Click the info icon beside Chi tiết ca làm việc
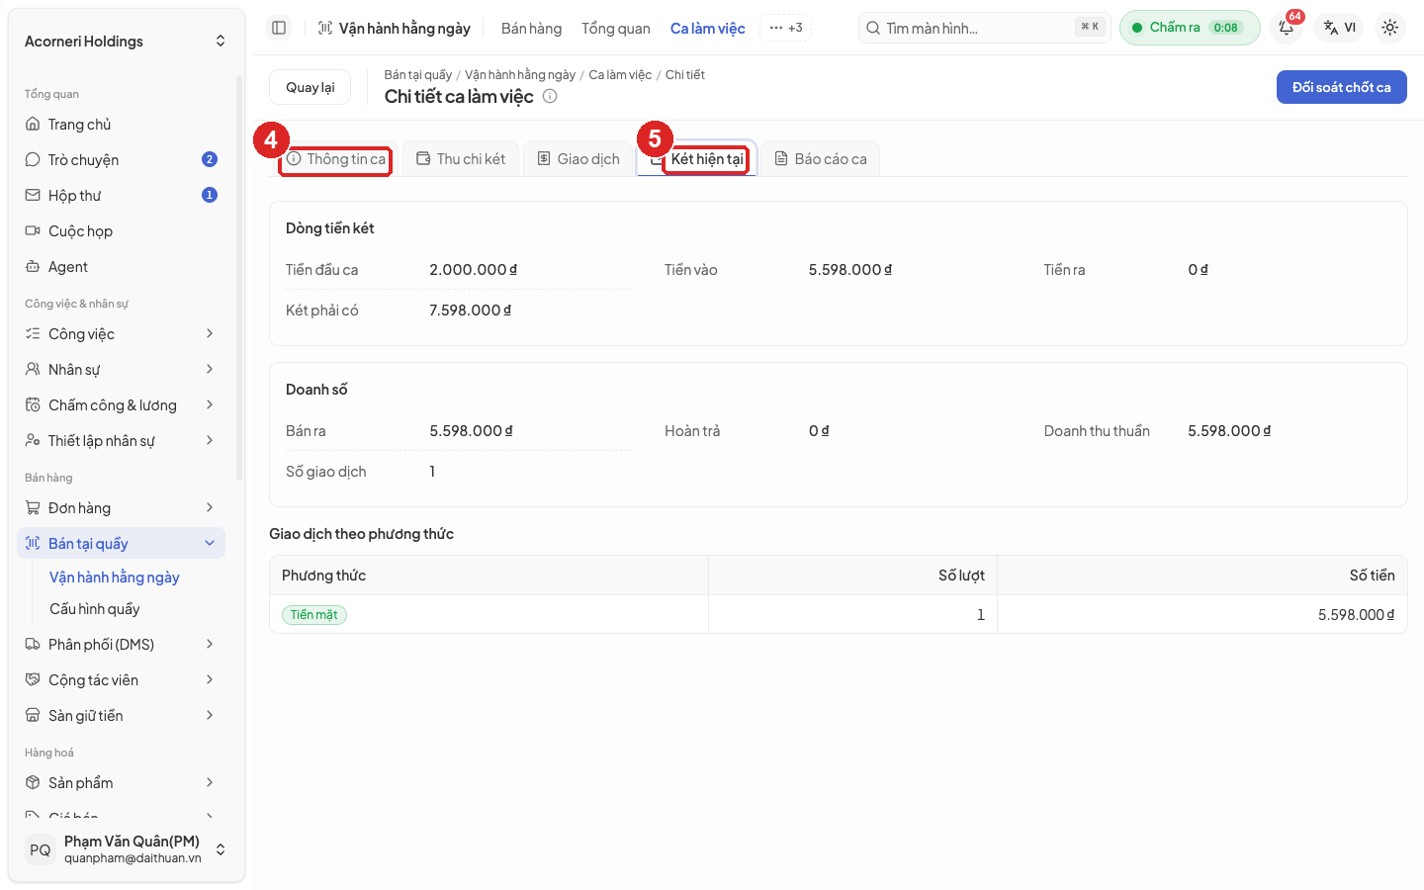The height and width of the screenshot is (890, 1424). pos(550,96)
